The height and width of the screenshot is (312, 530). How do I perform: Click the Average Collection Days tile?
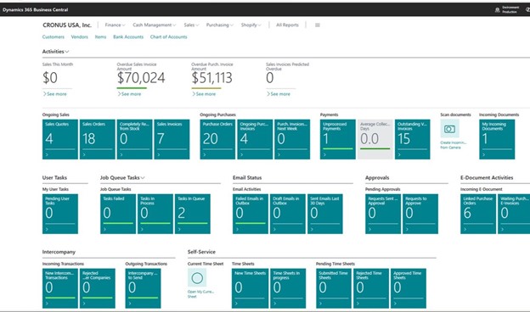pos(375,139)
